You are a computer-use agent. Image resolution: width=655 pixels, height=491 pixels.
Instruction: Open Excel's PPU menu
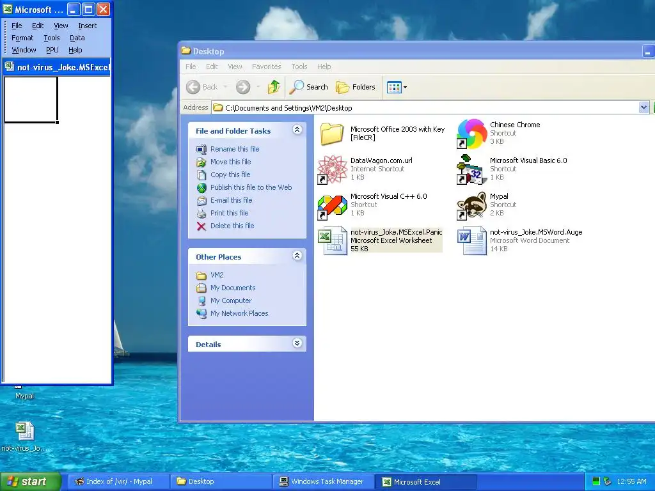(52, 50)
